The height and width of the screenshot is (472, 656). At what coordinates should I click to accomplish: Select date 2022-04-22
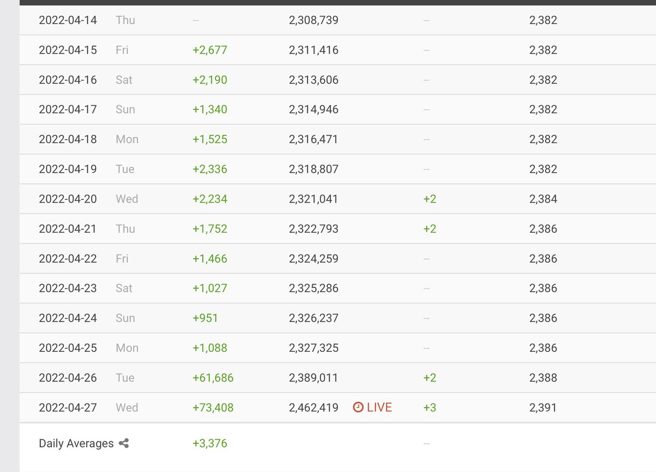pos(68,258)
